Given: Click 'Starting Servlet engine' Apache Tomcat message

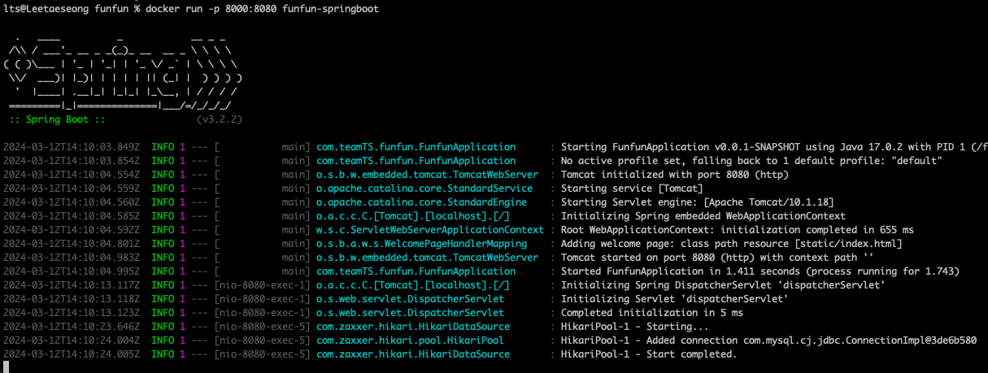Looking at the screenshot, I should click(697, 202).
